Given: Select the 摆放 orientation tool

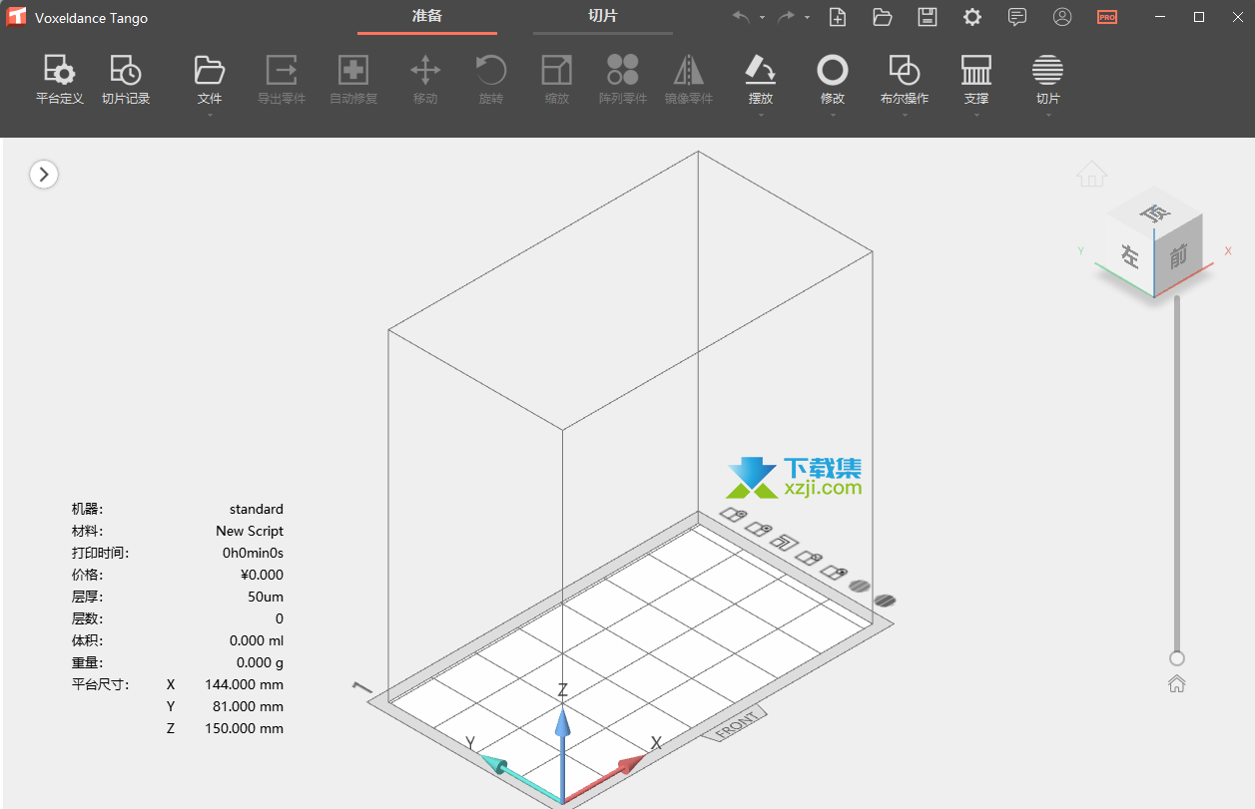Looking at the screenshot, I should [x=761, y=80].
